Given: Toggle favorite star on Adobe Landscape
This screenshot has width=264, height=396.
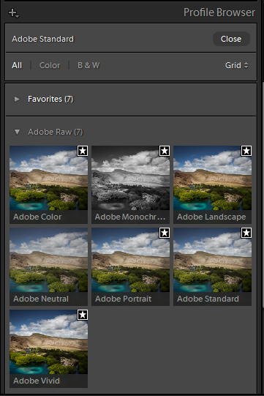Looking at the screenshot, I should click(x=246, y=151).
